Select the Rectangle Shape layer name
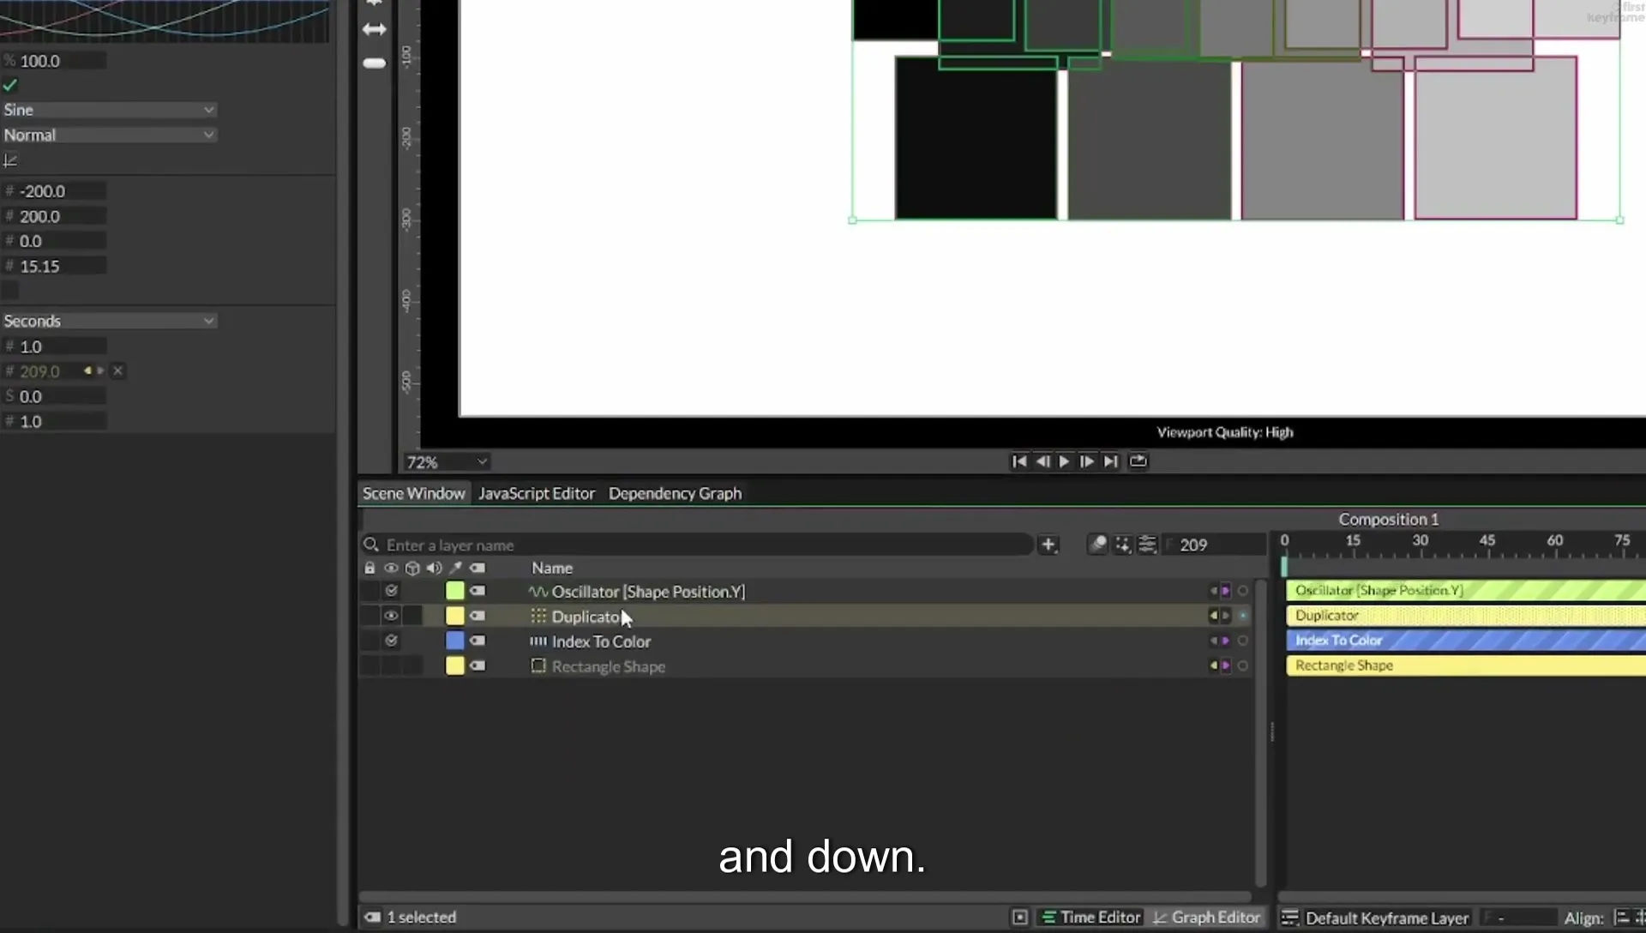The height and width of the screenshot is (933, 1646). point(608,666)
